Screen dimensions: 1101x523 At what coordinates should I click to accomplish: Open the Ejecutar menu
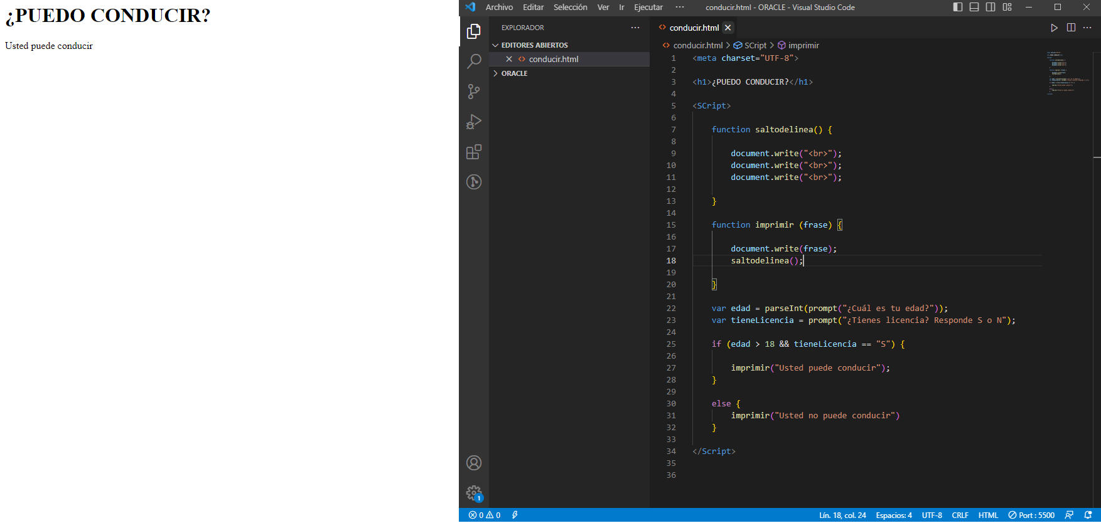point(648,7)
